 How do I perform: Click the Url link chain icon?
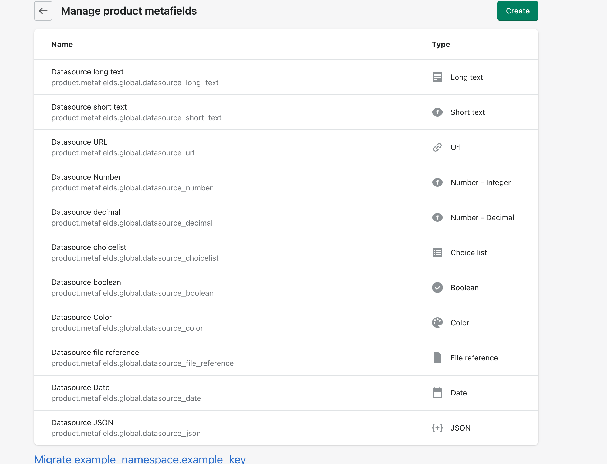click(x=437, y=148)
